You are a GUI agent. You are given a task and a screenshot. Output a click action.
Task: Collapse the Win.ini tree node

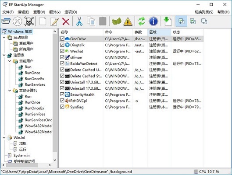click(4, 138)
